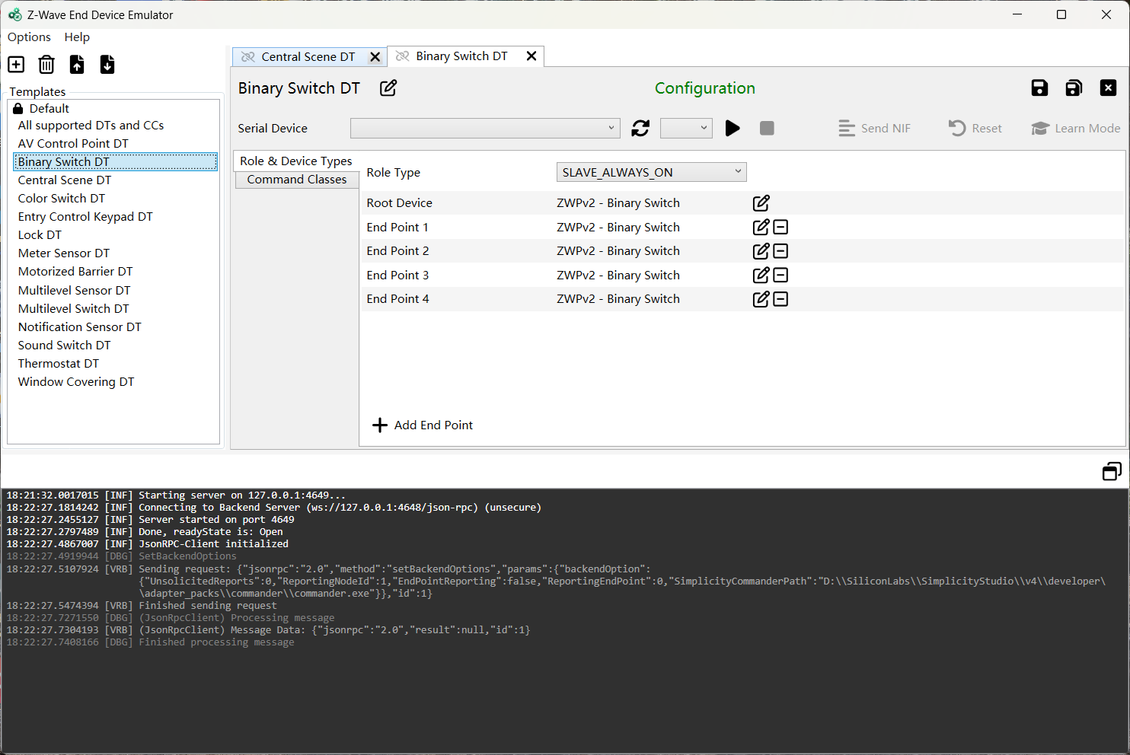Open the small dropdown beside refresh
This screenshot has height=755, width=1130.
(686, 129)
